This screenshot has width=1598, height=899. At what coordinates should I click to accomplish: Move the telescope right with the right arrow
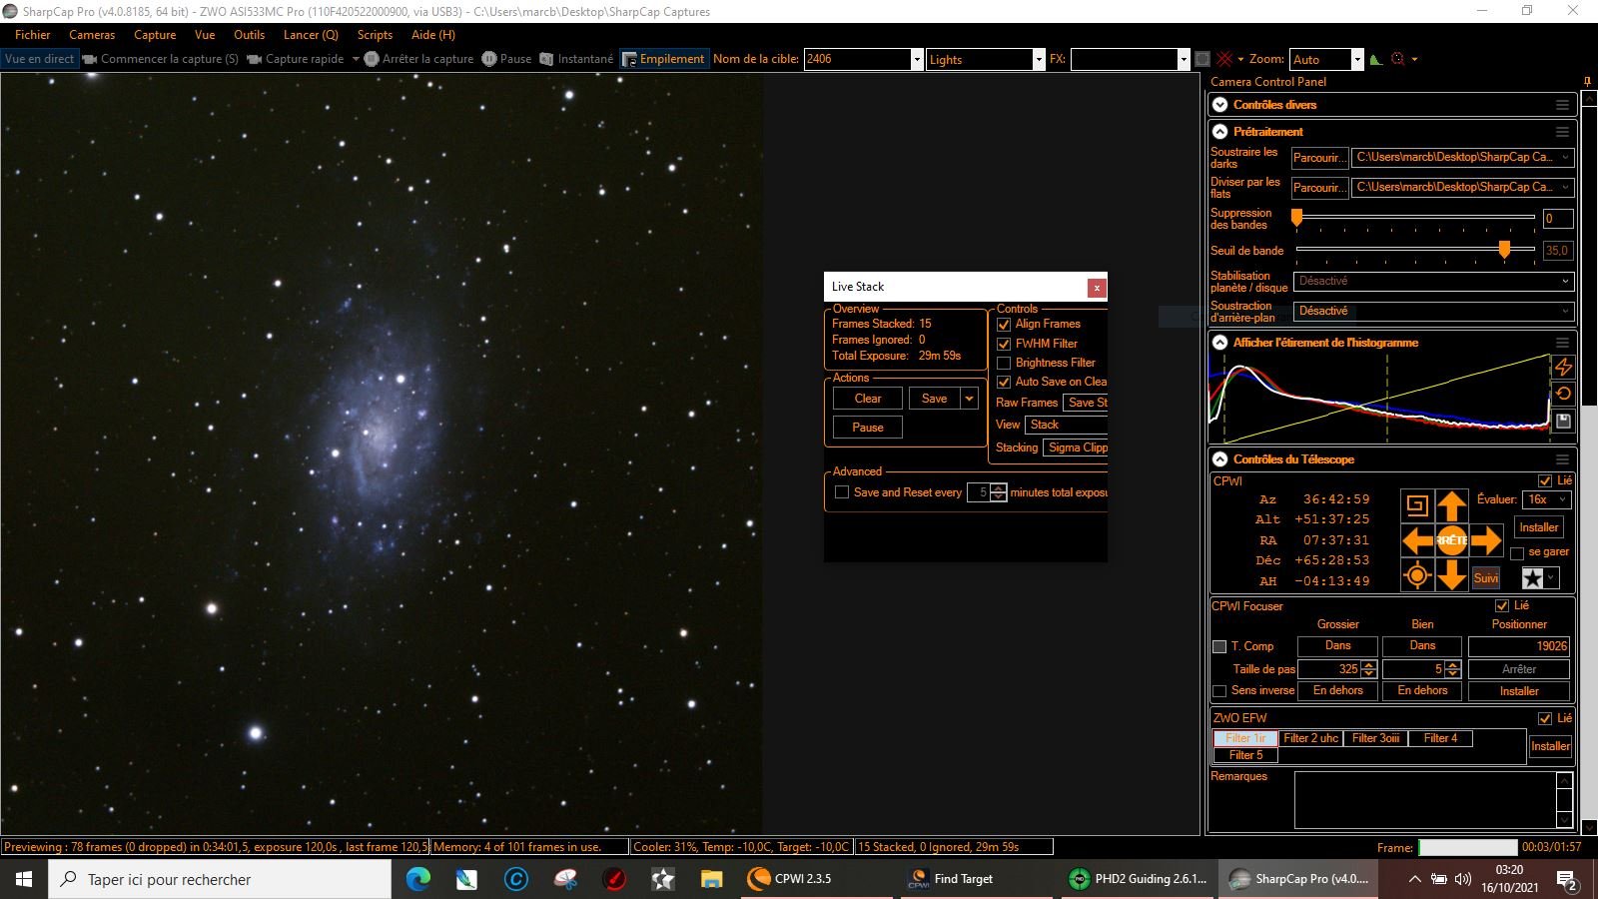point(1486,540)
